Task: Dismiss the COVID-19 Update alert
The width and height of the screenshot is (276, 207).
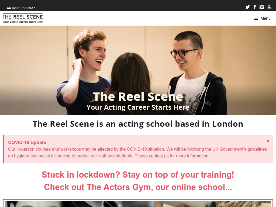Action: pyautogui.click(x=268, y=141)
